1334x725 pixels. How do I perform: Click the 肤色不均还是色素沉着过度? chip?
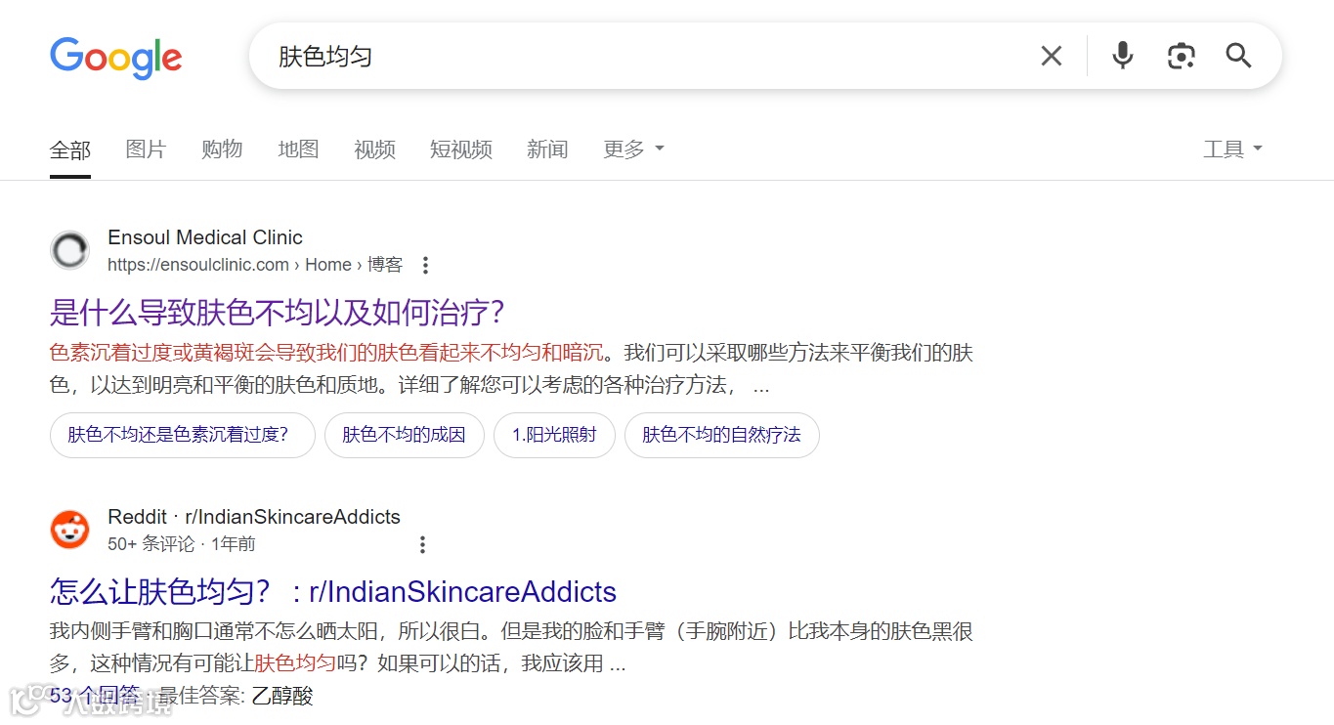pyautogui.click(x=183, y=435)
